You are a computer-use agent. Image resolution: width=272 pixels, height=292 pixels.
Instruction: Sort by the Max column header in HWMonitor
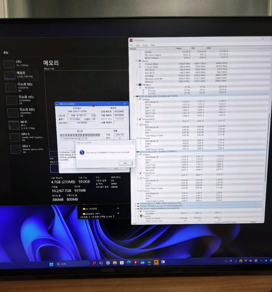[217, 48]
